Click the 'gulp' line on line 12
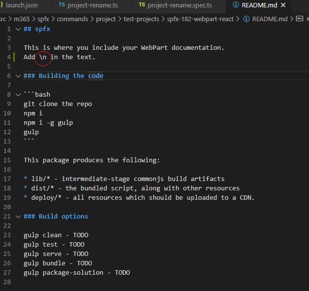The image size is (309, 291). click(31, 132)
